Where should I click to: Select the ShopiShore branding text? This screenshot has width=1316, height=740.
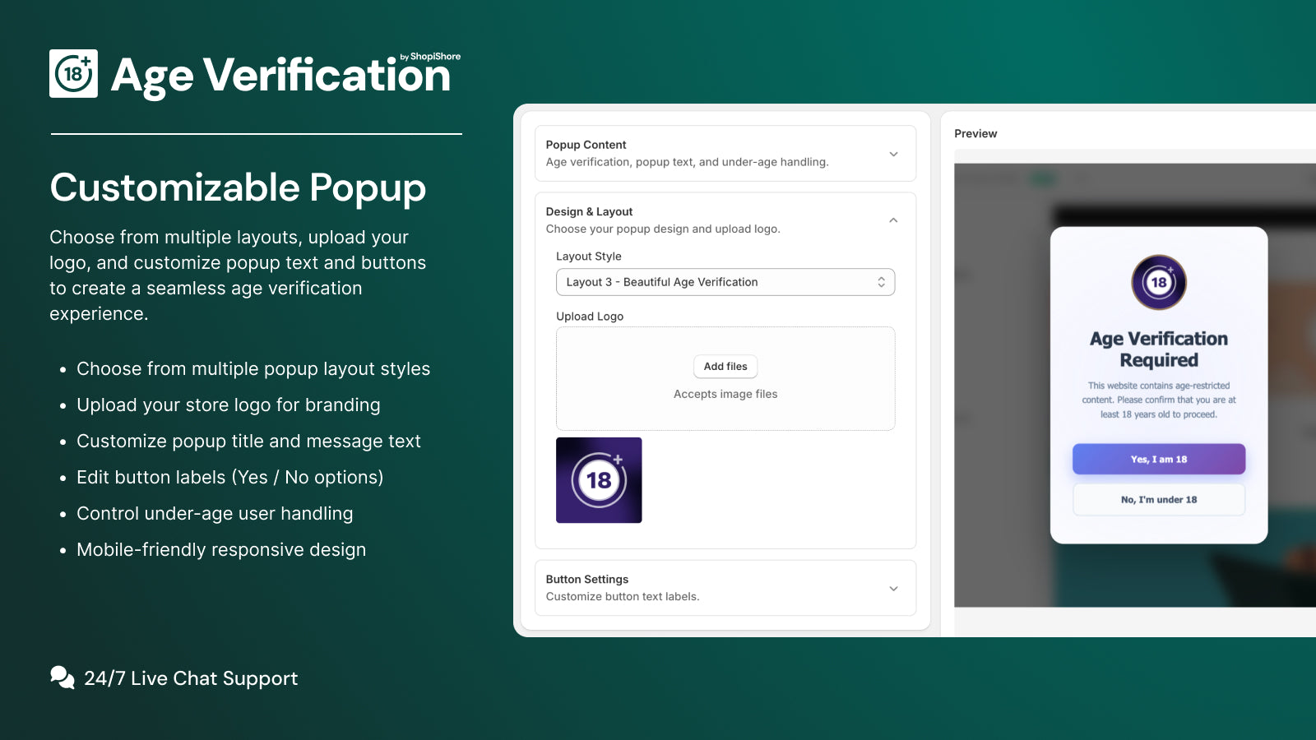[430, 57]
